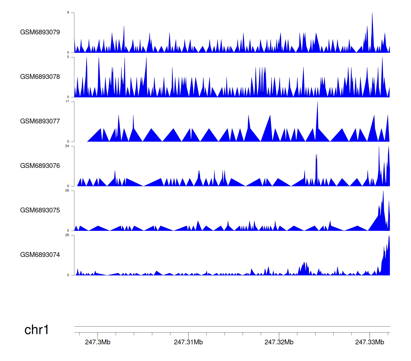Click the y-axis maximum 5 on GSM6893078

click(68, 57)
